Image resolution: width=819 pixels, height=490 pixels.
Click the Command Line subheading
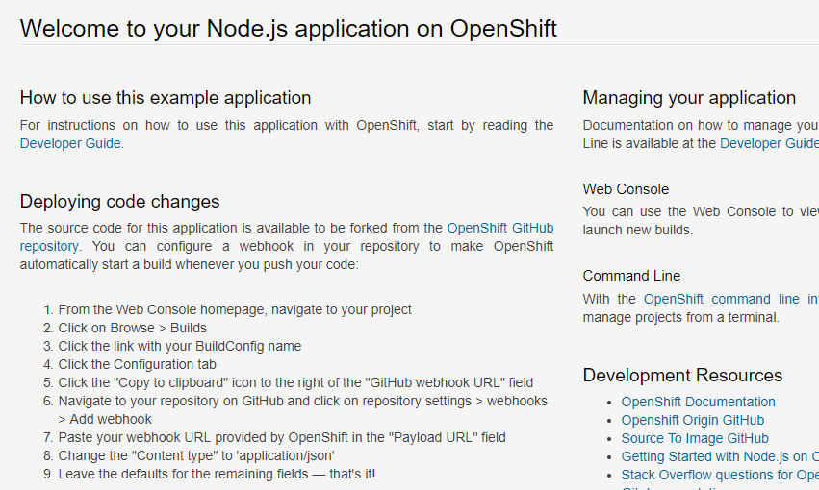(631, 276)
